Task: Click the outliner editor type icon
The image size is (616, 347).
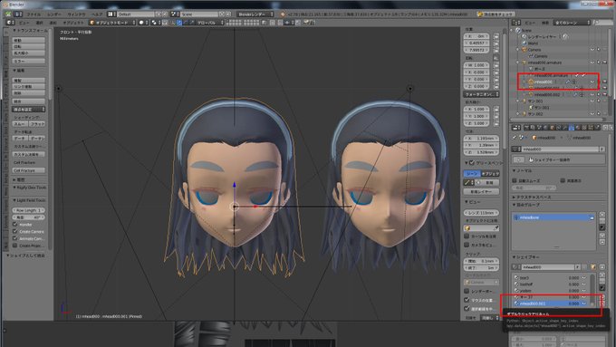Action: (x=516, y=23)
